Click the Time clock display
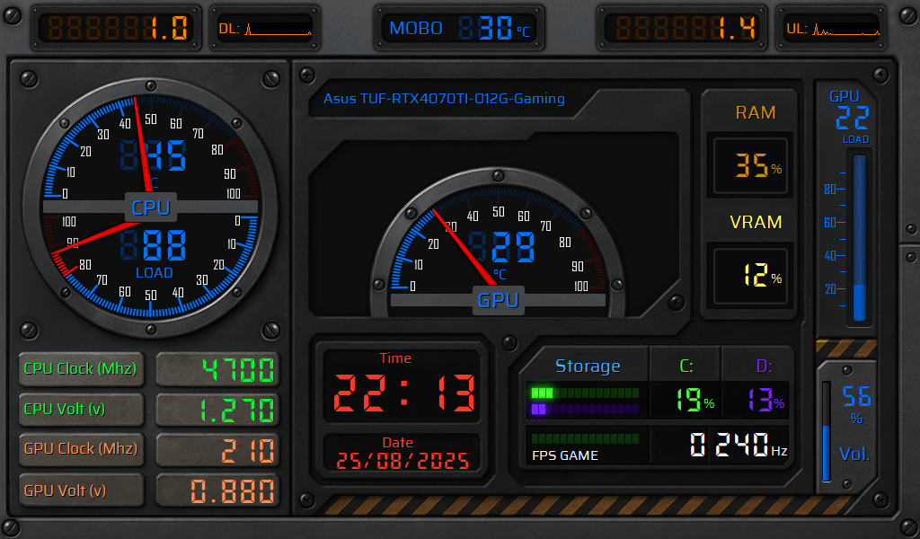The height and width of the screenshot is (539, 920). pos(403,393)
